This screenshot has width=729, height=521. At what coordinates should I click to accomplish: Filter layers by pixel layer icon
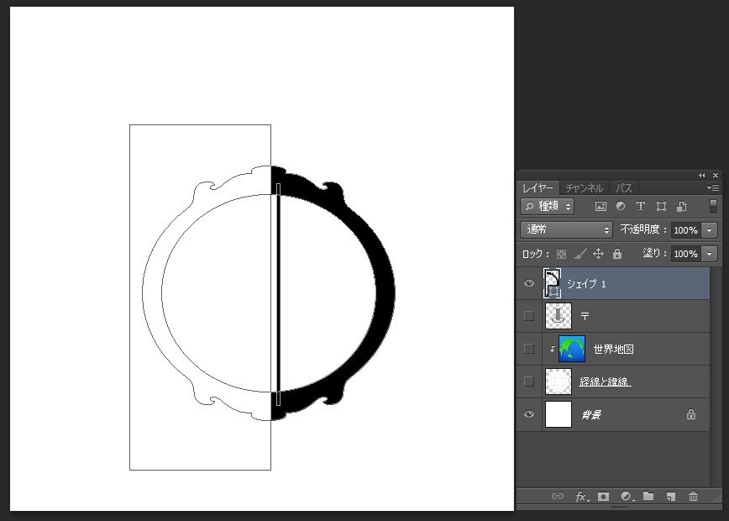[601, 206]
